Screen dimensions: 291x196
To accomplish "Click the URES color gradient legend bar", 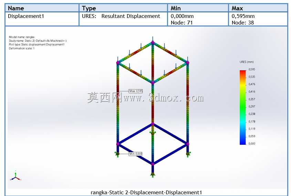I will [x=243, y=107].
